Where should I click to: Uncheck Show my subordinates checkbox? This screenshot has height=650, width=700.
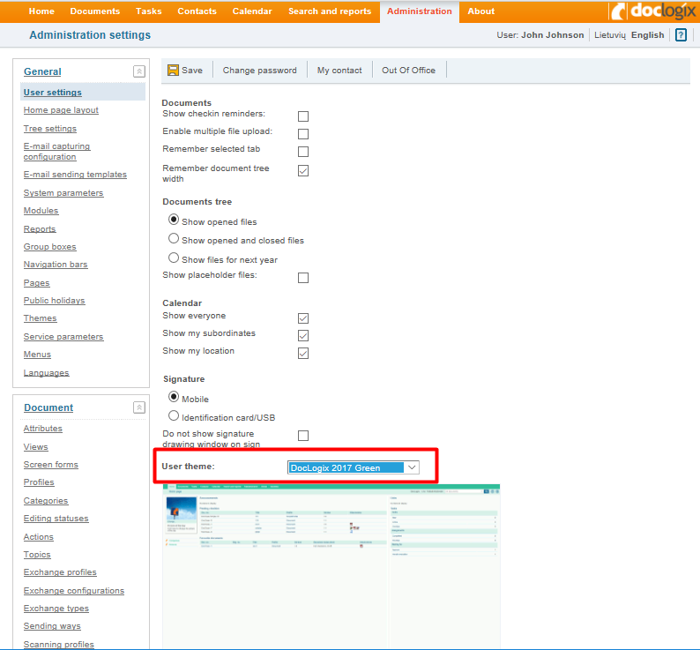pyautogui.click(x=303, y=336)
